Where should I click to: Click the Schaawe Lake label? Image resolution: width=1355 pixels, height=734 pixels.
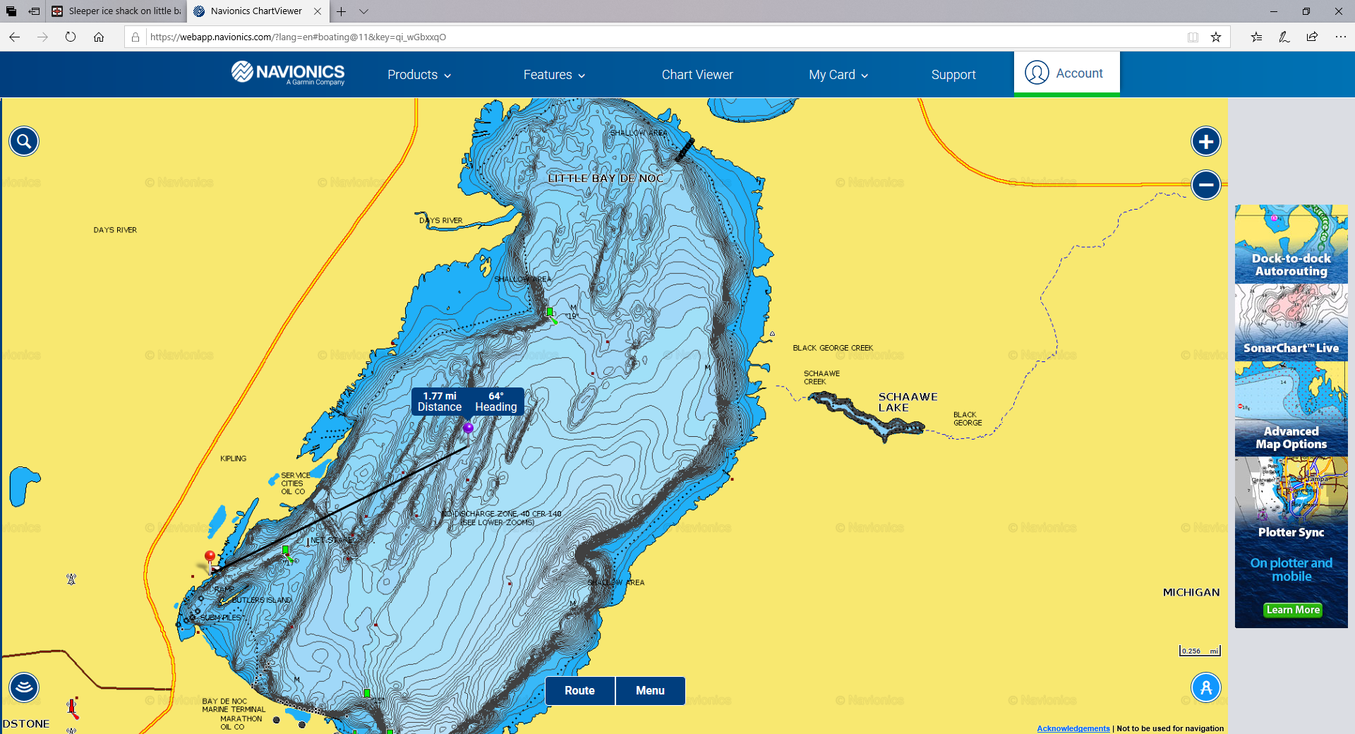908,402
